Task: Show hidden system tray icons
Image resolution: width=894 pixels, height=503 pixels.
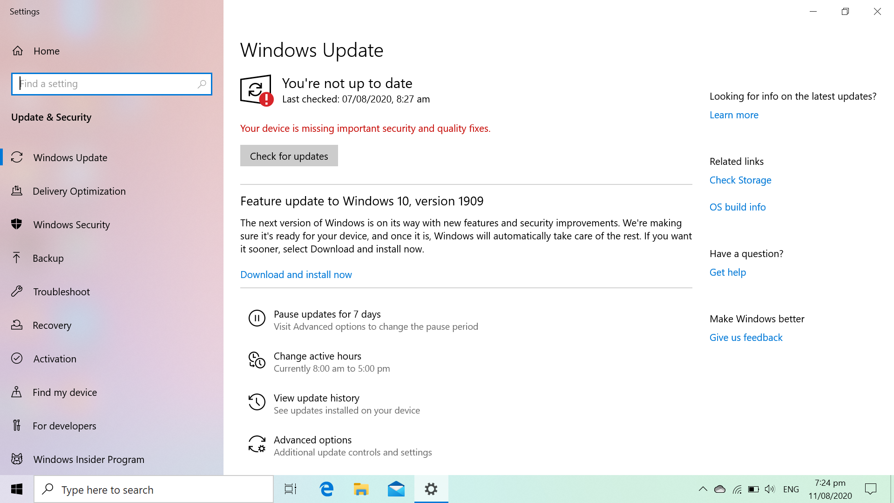Action: point(703,489)
